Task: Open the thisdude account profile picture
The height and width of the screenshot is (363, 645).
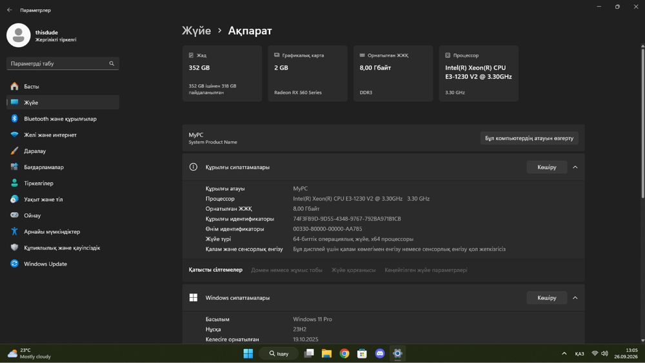Action: pos(19,35)
